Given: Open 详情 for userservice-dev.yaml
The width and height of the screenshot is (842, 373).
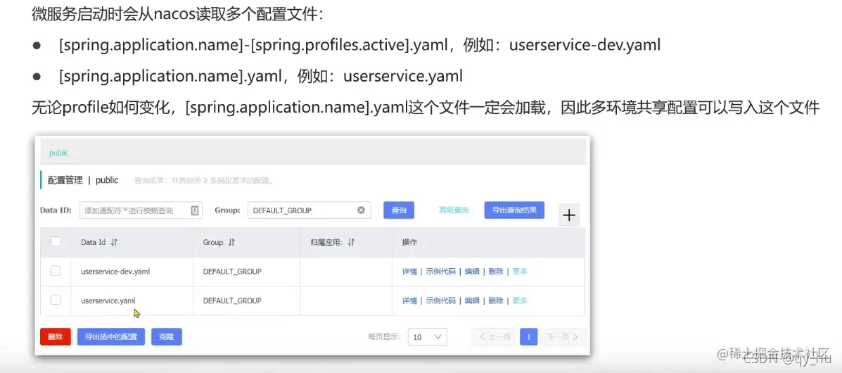Looking at the screenshot, I should click(409, 272).
